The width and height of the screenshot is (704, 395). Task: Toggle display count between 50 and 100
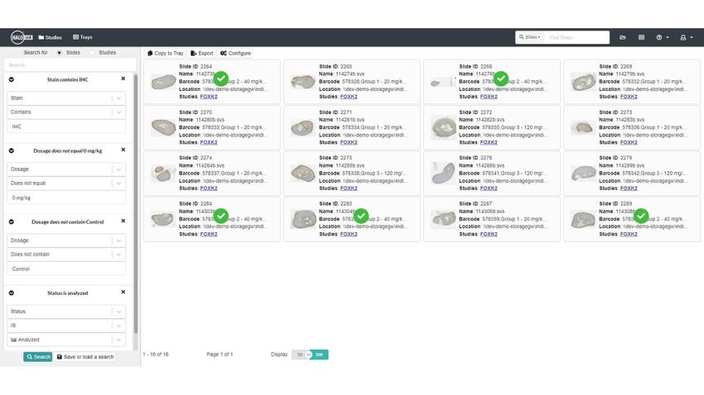point(310,355)
